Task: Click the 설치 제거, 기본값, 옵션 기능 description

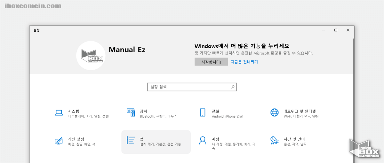Action: (160, 144)
